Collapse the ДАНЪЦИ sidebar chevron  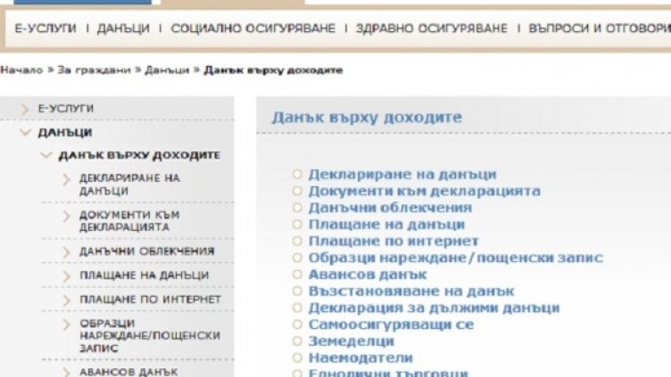25,133
